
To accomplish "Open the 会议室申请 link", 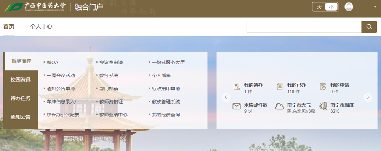I will [111, 63].
